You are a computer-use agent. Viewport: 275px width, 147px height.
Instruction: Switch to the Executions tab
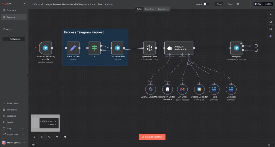pos(150,9)
